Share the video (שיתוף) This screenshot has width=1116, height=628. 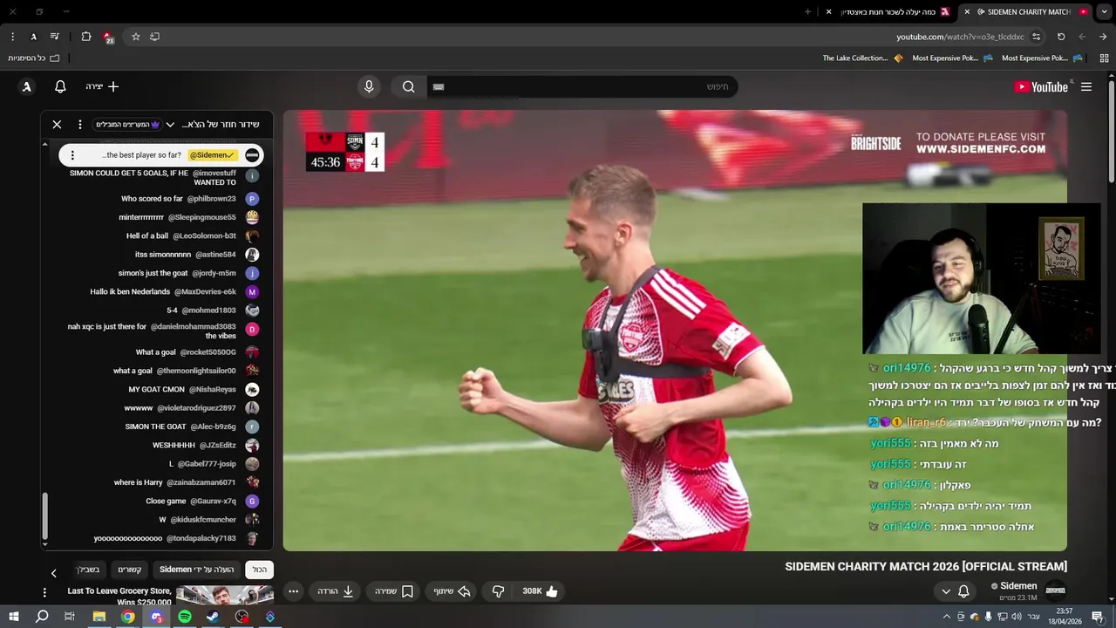[x=453, y=590]
